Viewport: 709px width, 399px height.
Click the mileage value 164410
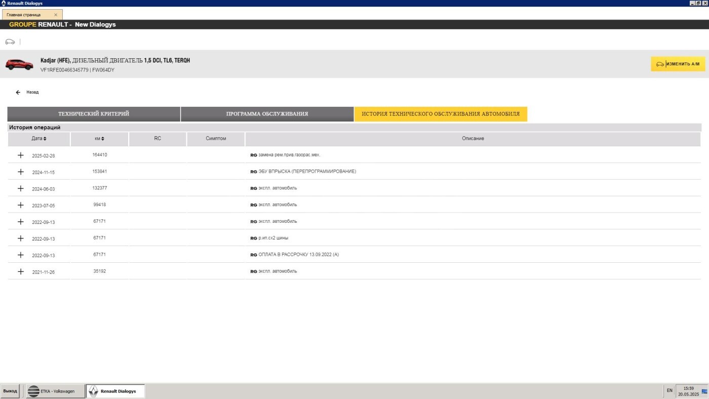point(99,155)
